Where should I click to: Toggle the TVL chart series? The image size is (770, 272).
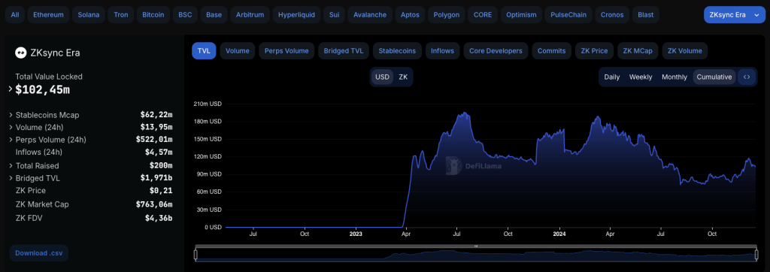click(204, 50)
